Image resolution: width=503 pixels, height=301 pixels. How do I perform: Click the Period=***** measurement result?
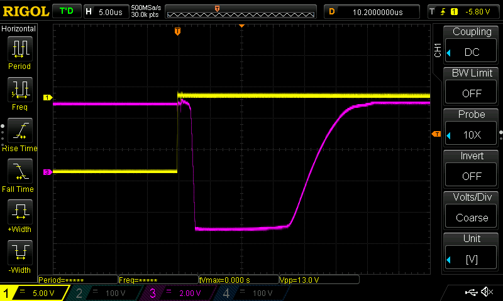pyautogui.click(x=77, y=280)
